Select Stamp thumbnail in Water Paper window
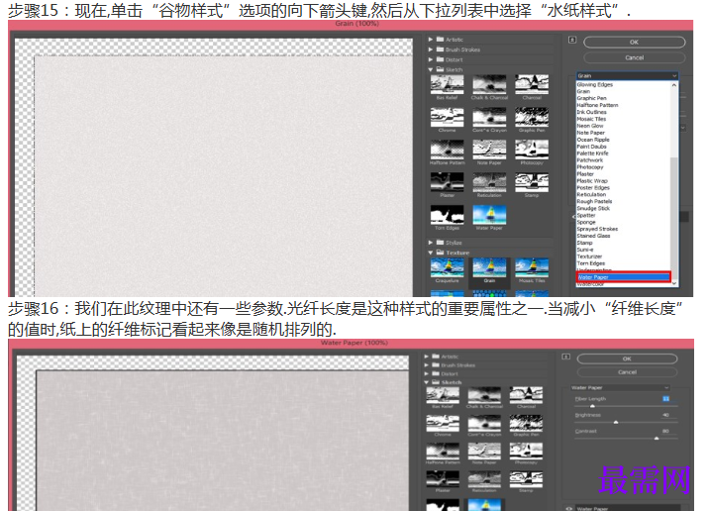 pyautogui.click(x=526, y=479)
